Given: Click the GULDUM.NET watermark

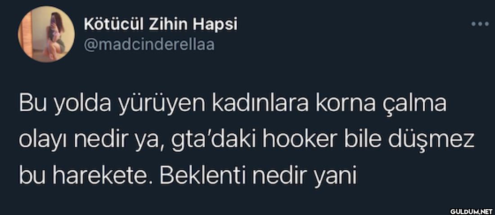Looking at the screenshot, I should 471,211.
